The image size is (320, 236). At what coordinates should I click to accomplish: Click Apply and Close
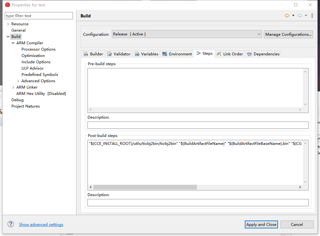tap(261, 224)
